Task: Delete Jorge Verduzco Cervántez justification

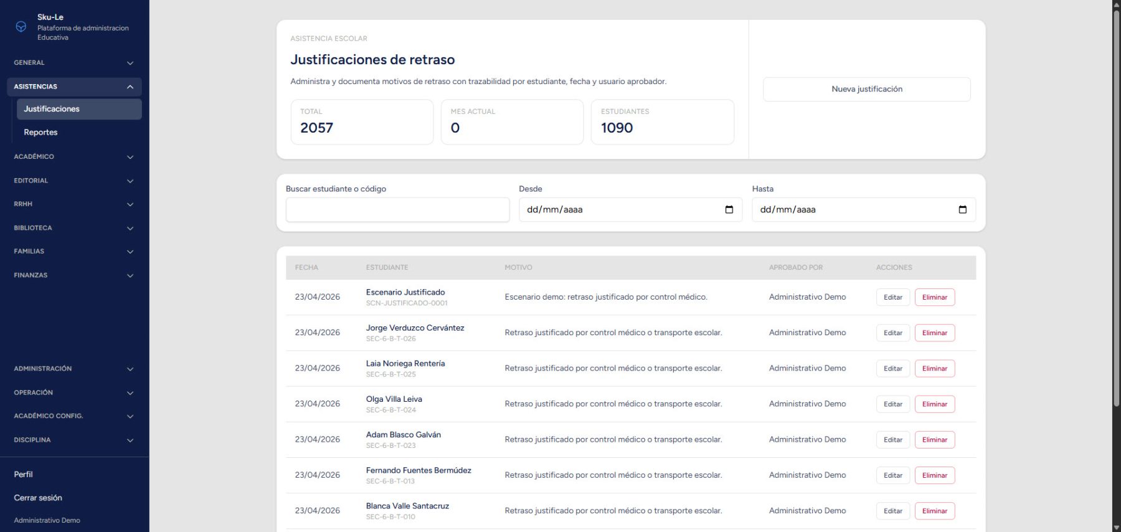Action: 935,333
